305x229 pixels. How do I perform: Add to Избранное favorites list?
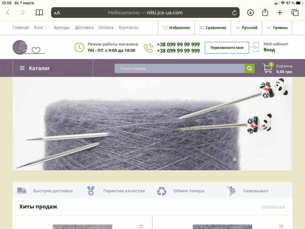coord(176,27)
